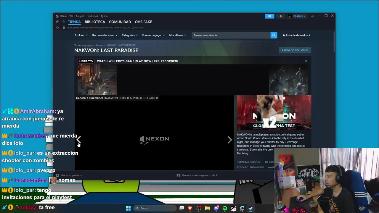Click the Ohsifake profile avatar
Image resolution: width=379 pixels, height=213 pixels.
(290, 16)
